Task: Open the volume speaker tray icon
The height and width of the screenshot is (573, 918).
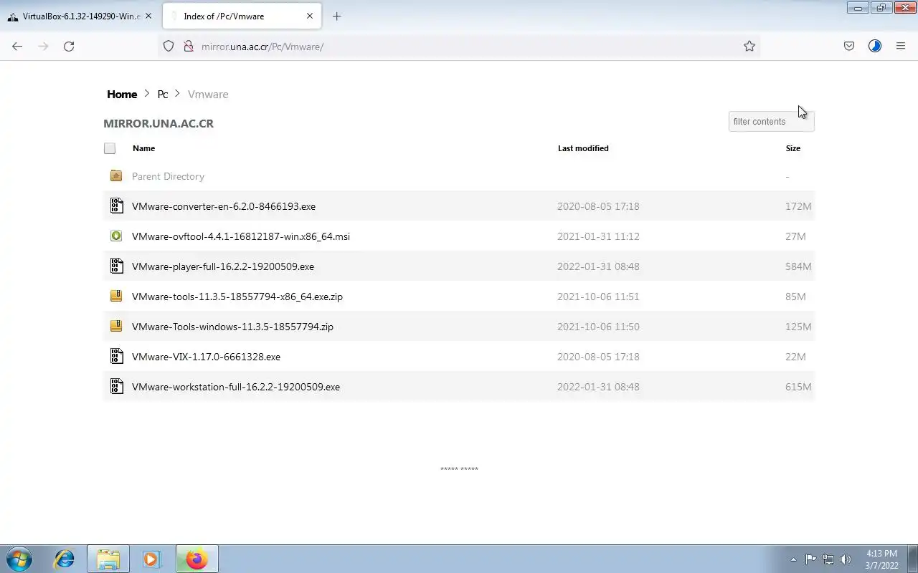Action: point(846,559)
